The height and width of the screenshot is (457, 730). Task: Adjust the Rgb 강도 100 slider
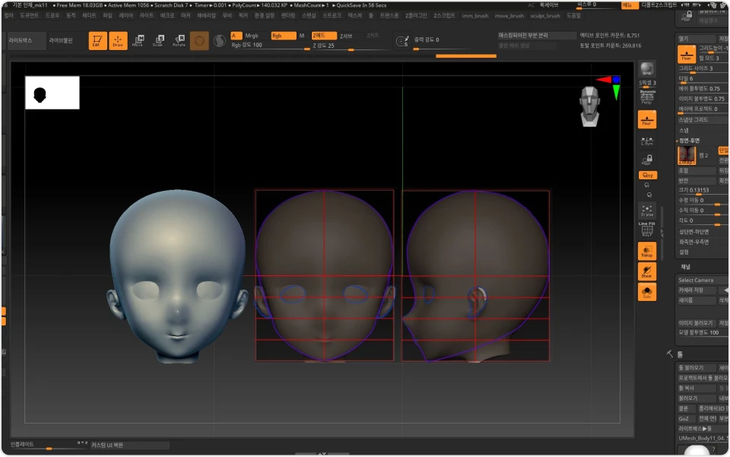point(271,46)
